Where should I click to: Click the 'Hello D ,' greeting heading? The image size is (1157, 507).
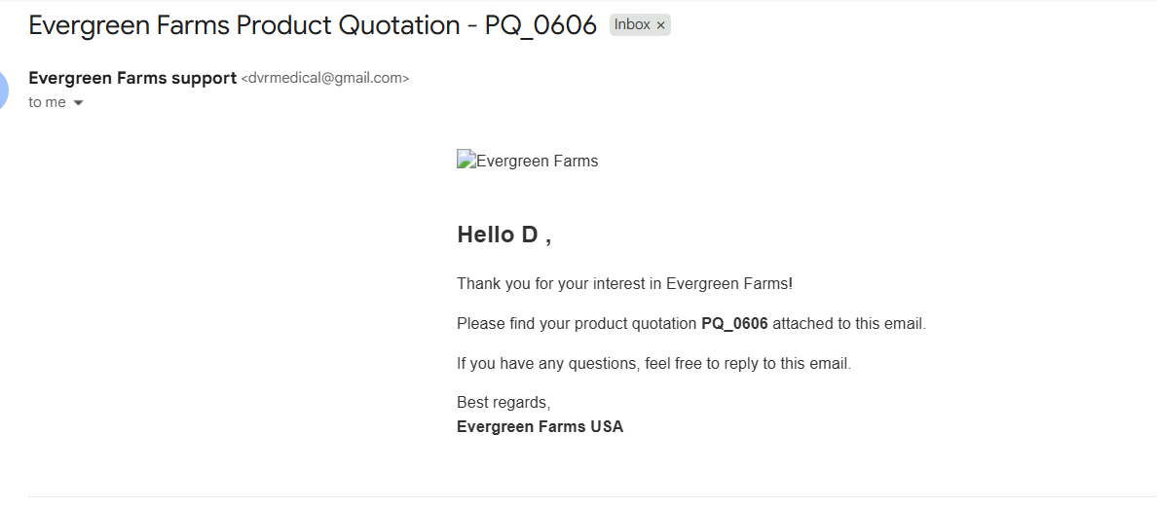[x=504, y=235]
